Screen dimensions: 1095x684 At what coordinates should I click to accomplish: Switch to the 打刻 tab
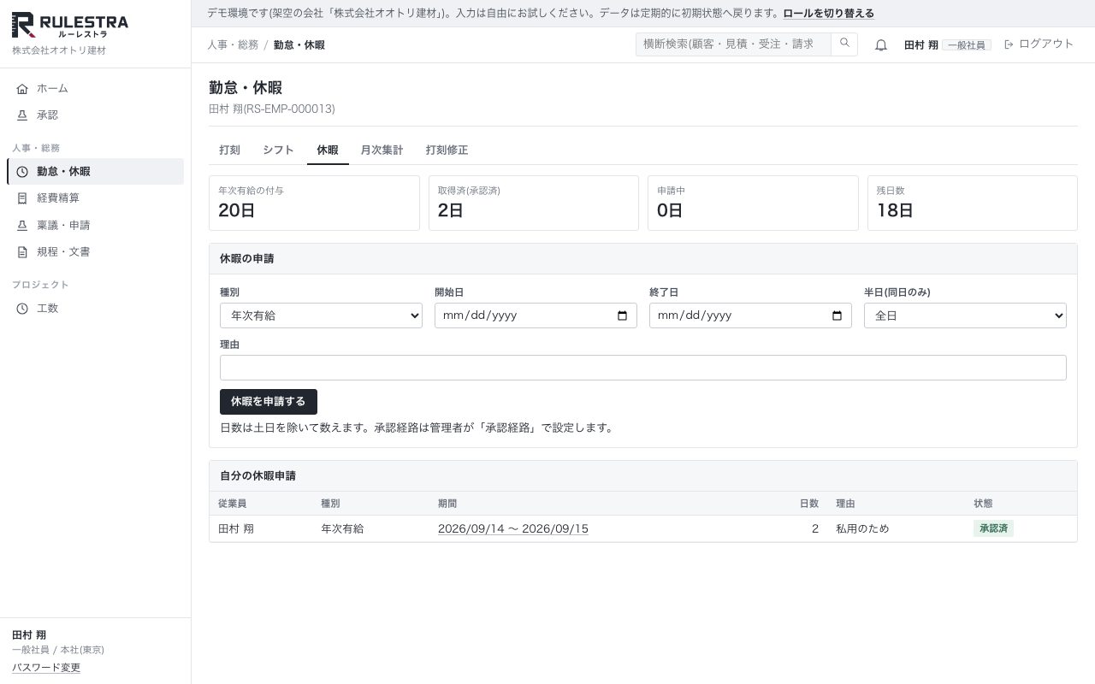pyautogui.click(x=229, y=150)
